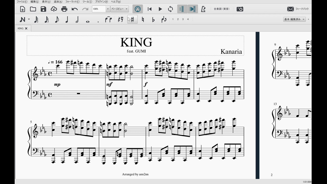The width and height of the screenshot is (327, 184).
Task: Select 16th note duration
Action: [x=47, y=19]
